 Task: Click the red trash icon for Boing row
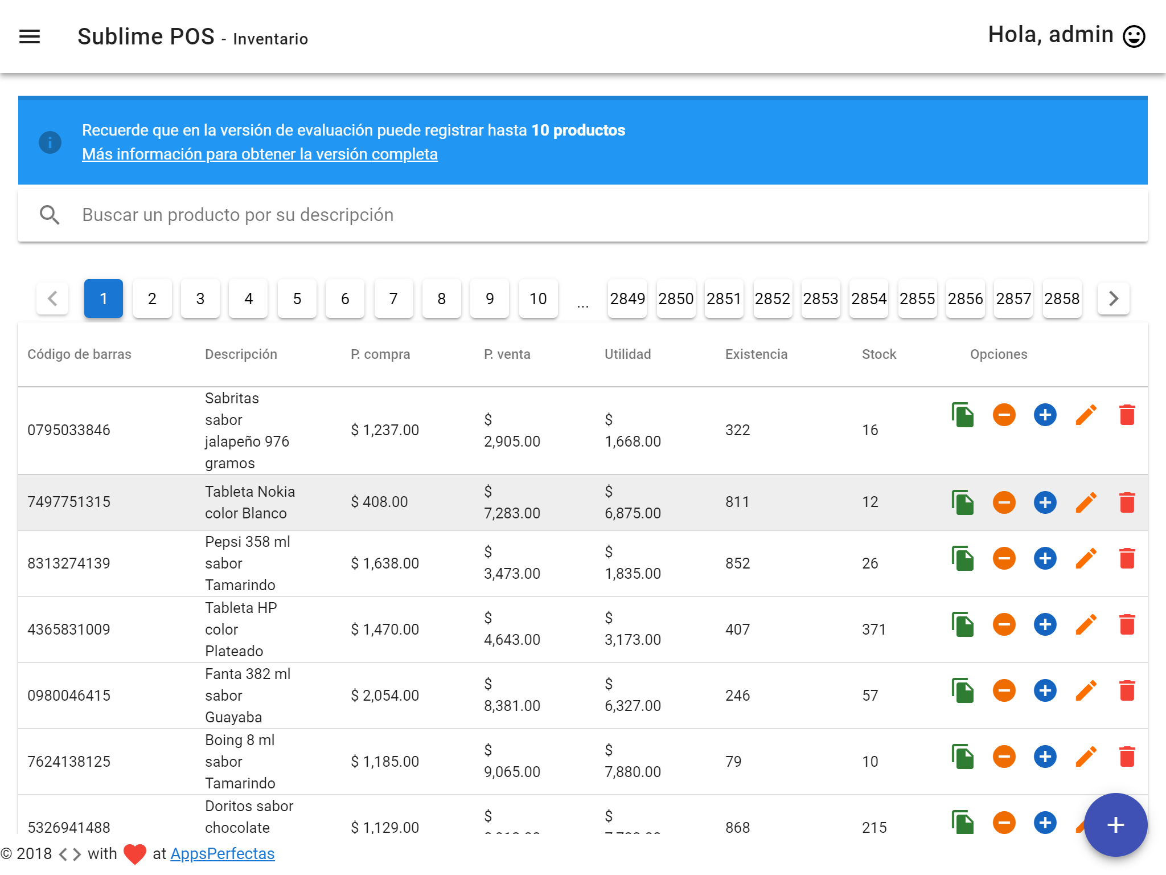[1127, 757]
